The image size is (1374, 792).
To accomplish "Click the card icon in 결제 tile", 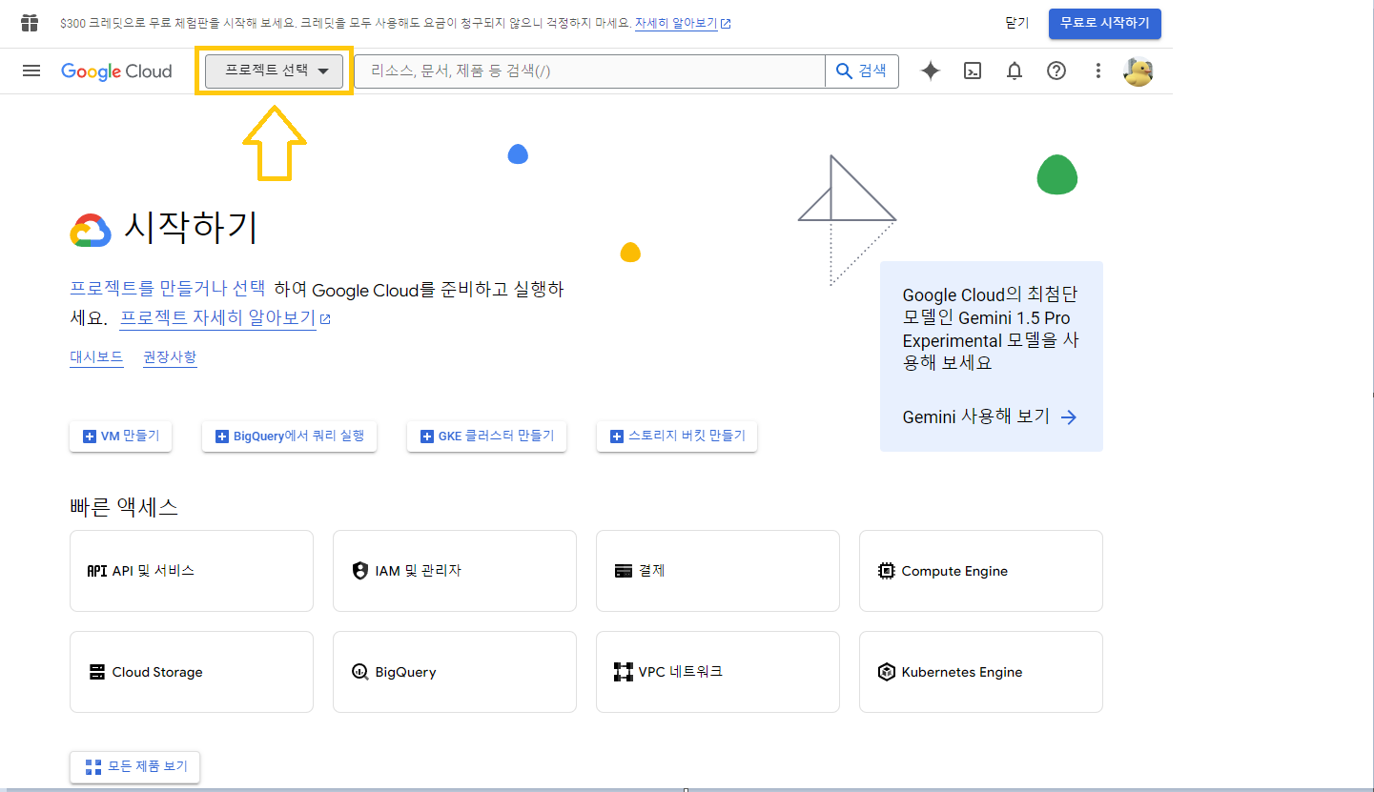I will (x=624, y=571).
